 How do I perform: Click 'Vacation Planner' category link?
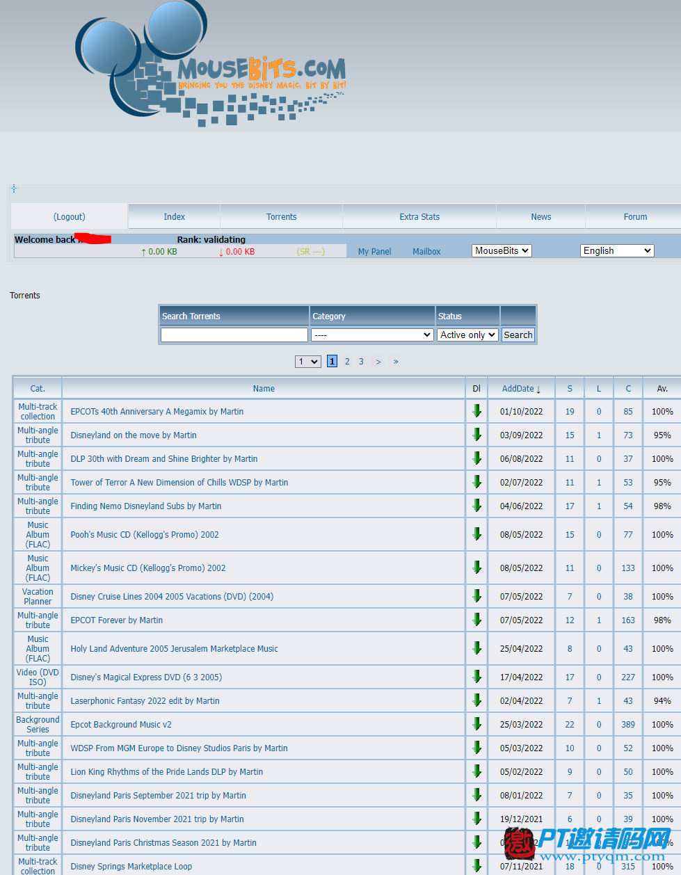pyautogui.click(x=38, y=596)
